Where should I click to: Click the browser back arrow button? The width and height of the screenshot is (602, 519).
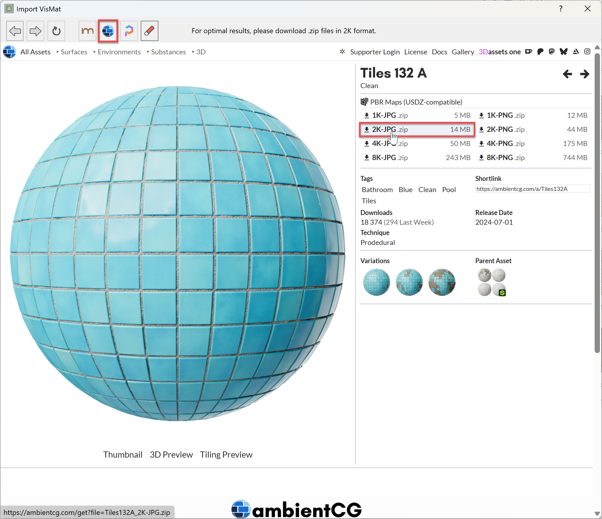(15, 31)
